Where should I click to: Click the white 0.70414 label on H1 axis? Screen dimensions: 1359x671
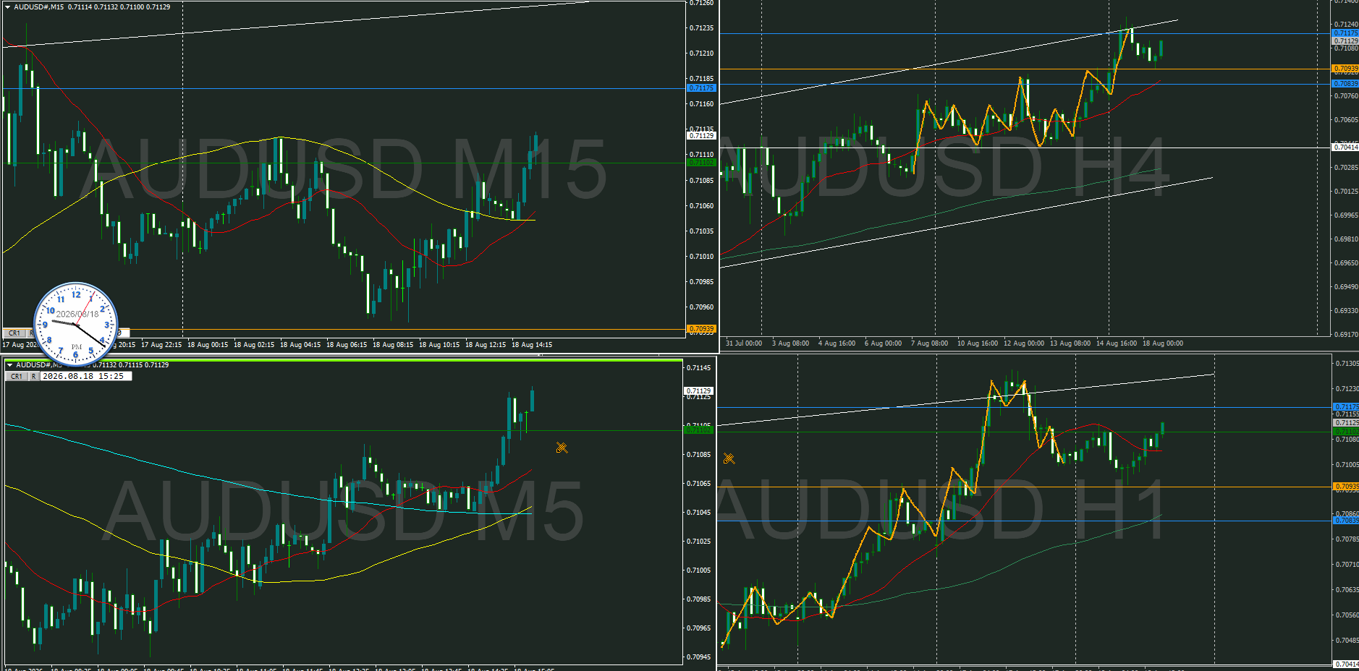pyautogui.click(x=1346, y=664)
